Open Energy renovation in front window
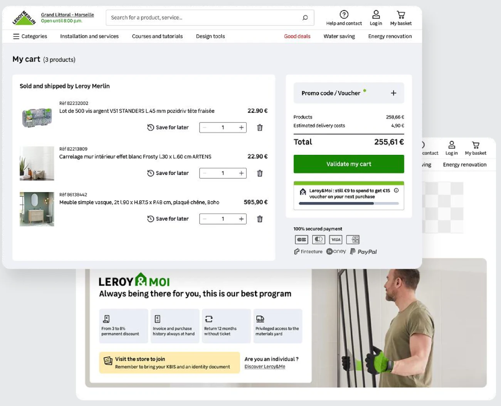This screenshot has width=501, height=406. 390,36
